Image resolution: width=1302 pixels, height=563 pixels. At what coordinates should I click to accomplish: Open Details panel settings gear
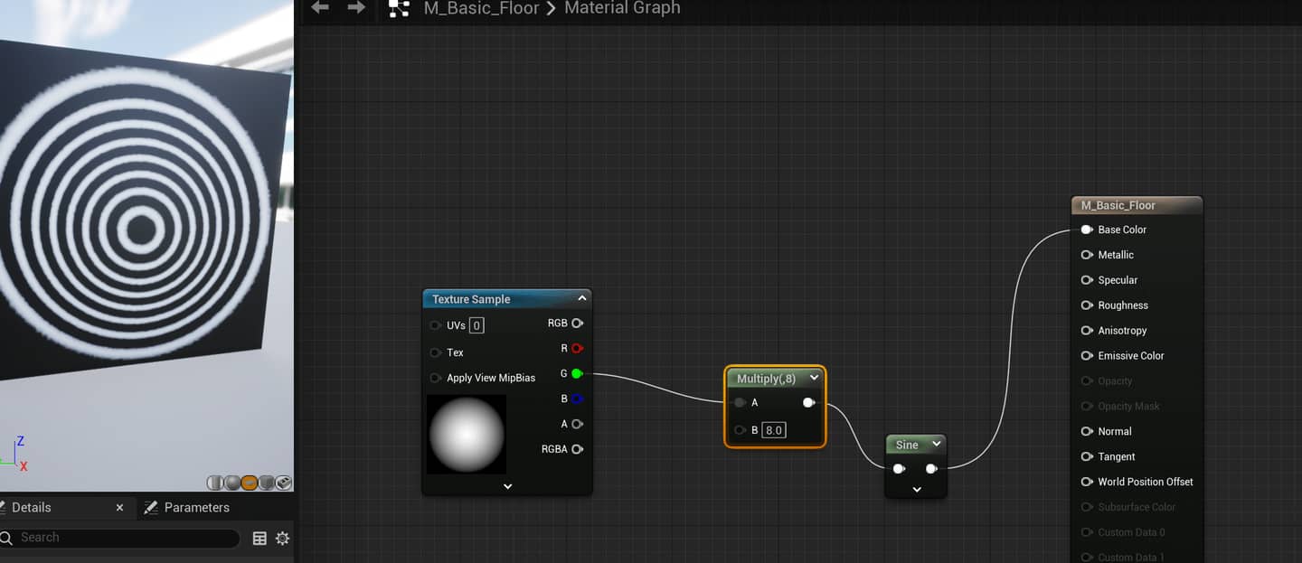[x=282, y=539]
